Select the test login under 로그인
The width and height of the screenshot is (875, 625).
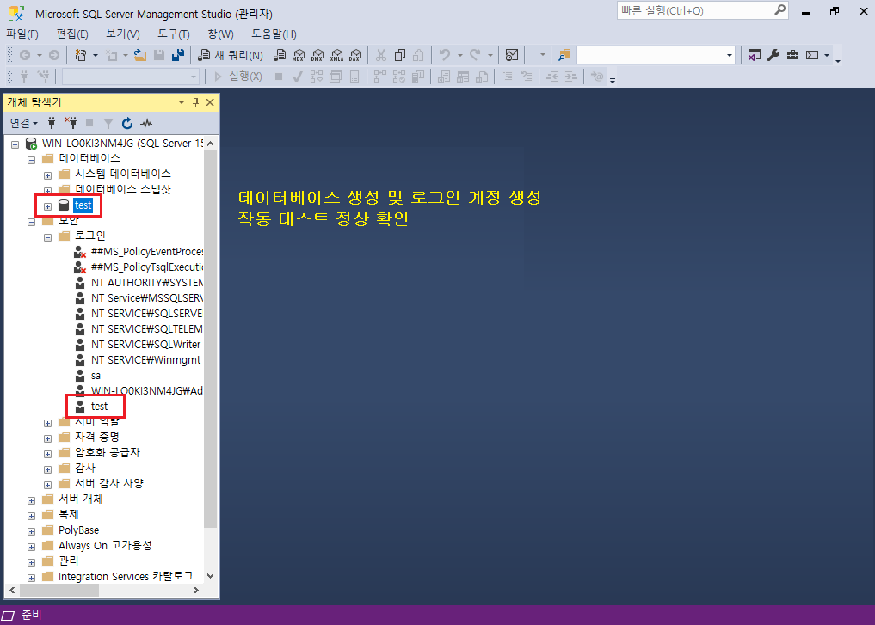[99, 407]
